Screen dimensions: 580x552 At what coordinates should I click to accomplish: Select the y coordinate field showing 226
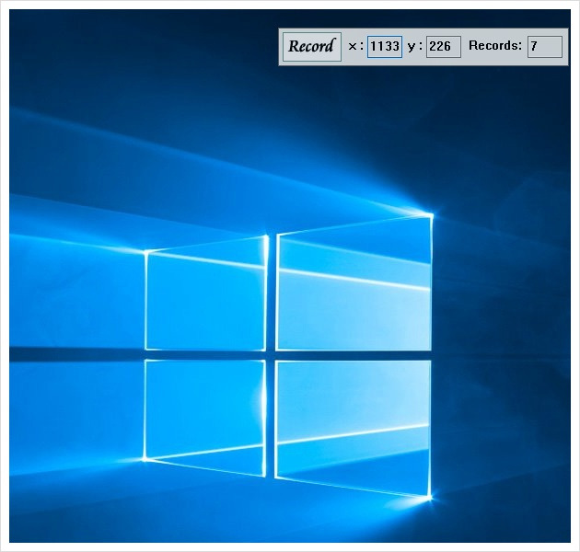click(444, 47)
